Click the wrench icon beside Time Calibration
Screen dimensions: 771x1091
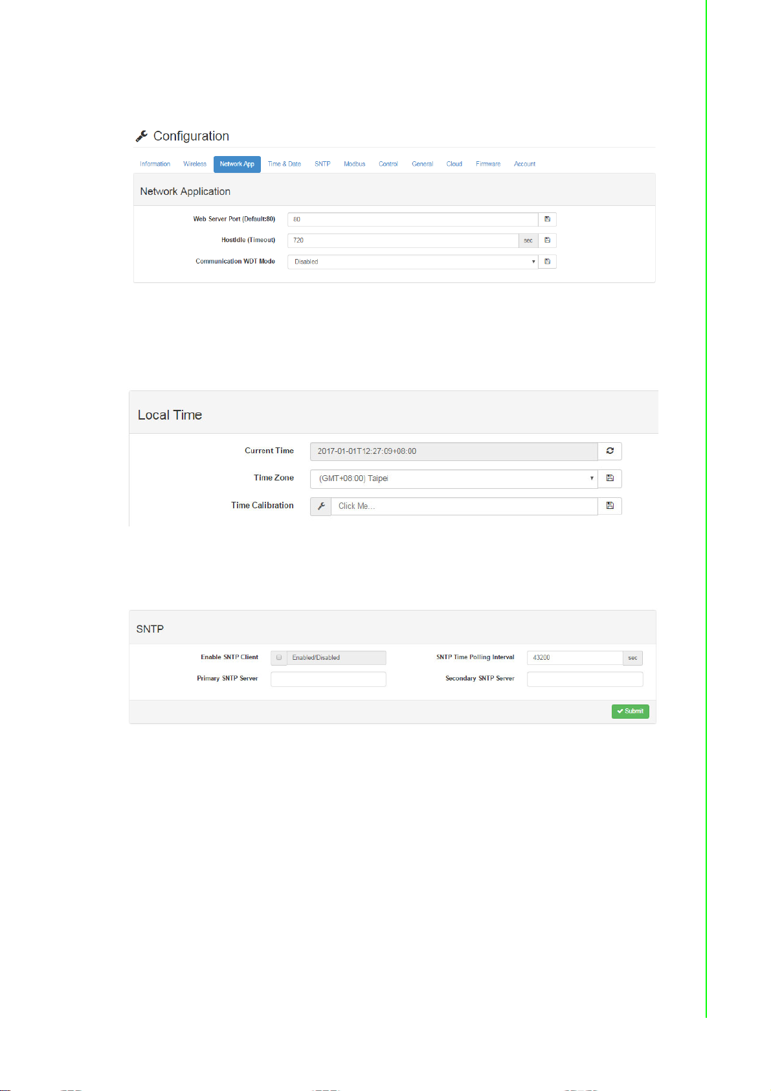(x=320, y=506)
